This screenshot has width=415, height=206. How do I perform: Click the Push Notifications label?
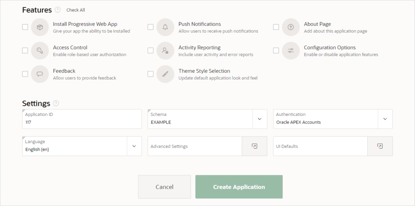(x=199, y=24)
